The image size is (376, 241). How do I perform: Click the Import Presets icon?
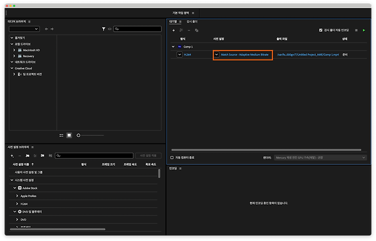43,156
